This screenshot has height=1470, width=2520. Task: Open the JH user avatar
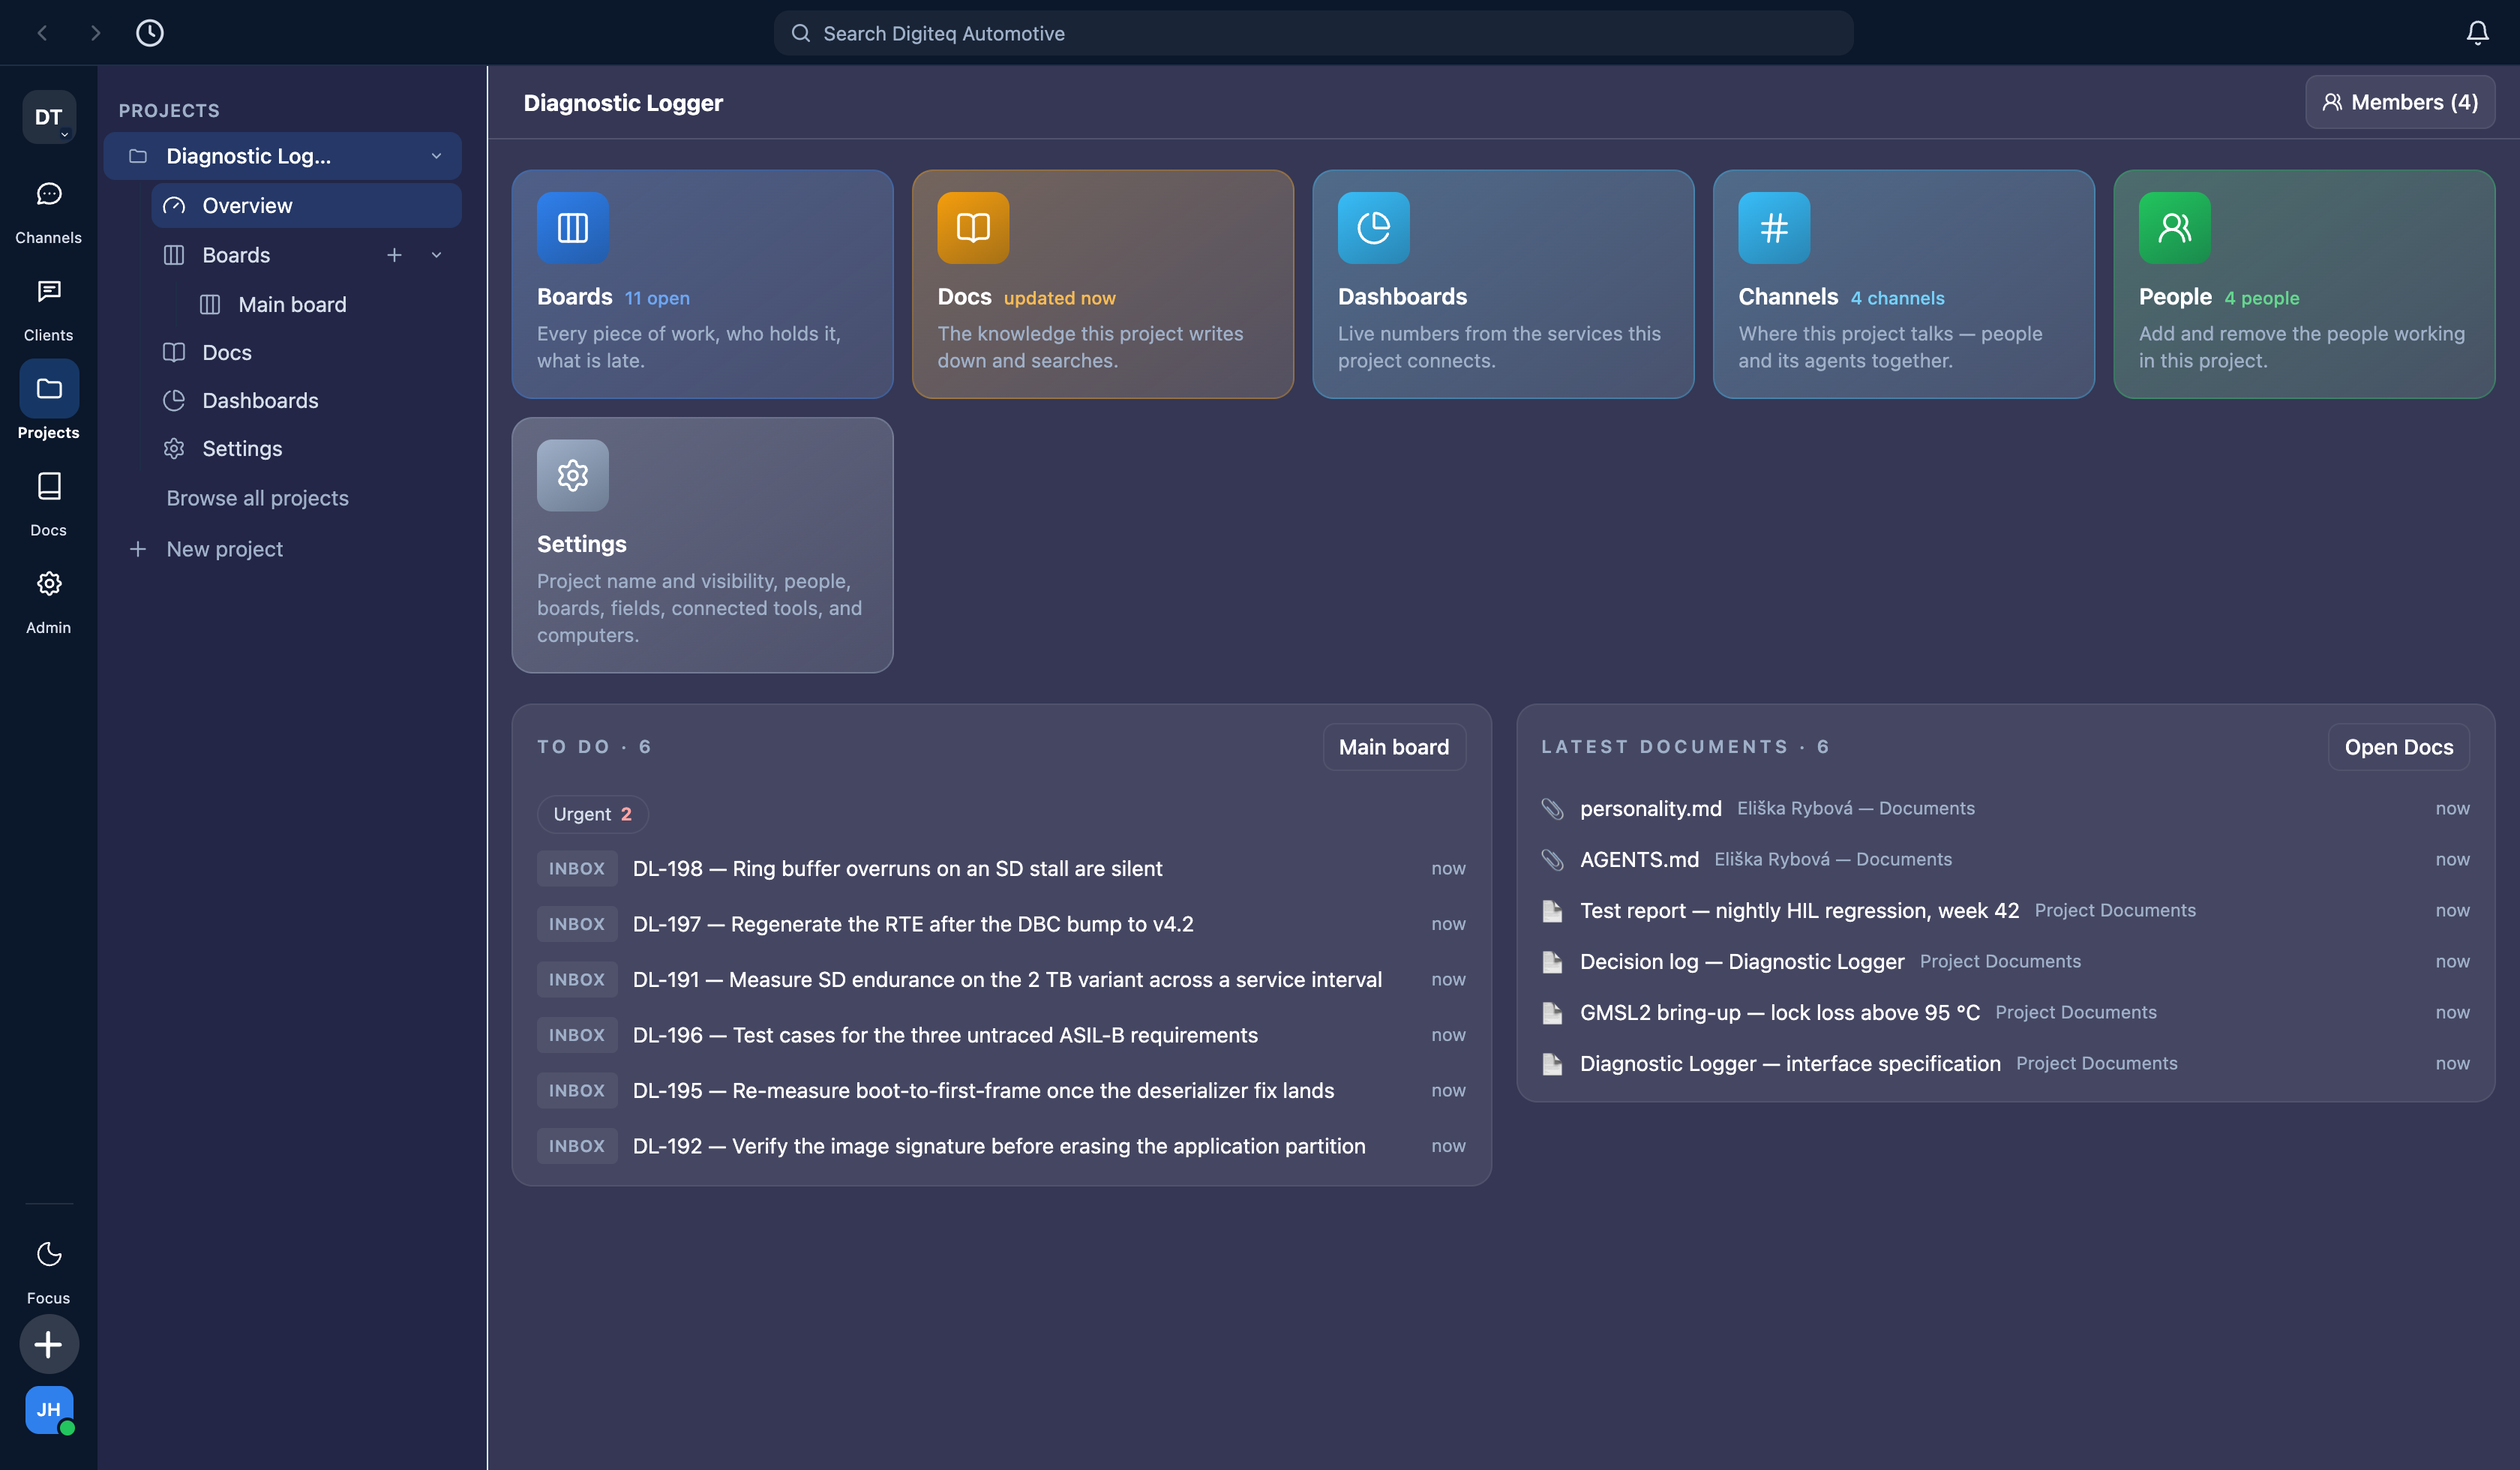(48, 1409)
